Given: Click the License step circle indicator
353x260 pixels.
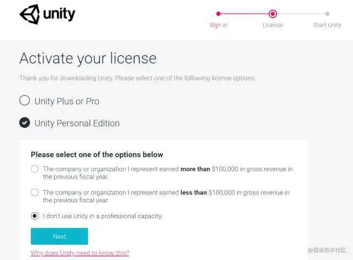Looking at the screenshot, I should click(272, 14).
